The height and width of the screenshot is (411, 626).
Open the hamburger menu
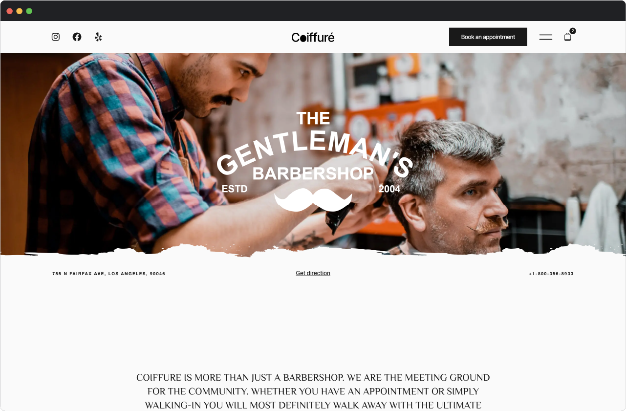coord(546,37)
